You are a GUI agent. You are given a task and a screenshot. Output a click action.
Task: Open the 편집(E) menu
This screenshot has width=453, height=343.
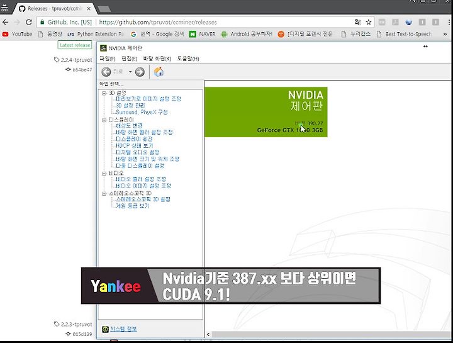pyautogui.click(x=129, y=59)
